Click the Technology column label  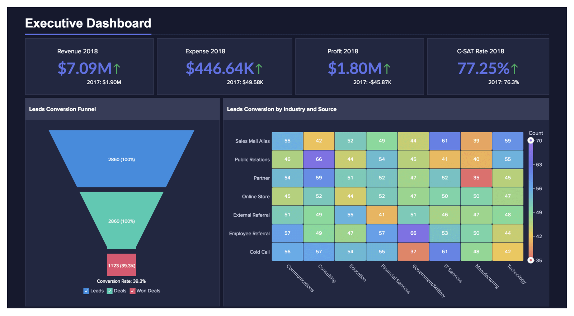(x=517, y=274)
